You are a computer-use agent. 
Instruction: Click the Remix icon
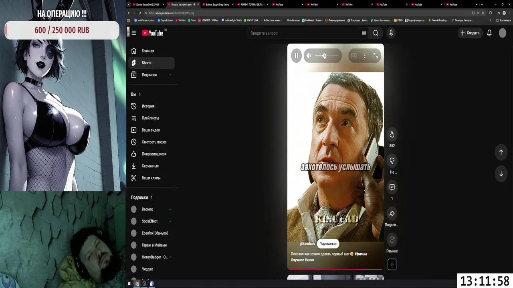tap(392, 240)
